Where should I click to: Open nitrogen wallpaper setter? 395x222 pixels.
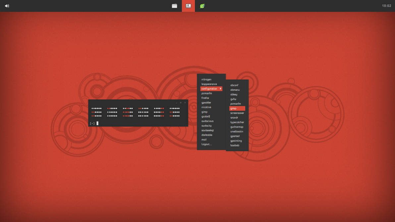pos(206,79)
